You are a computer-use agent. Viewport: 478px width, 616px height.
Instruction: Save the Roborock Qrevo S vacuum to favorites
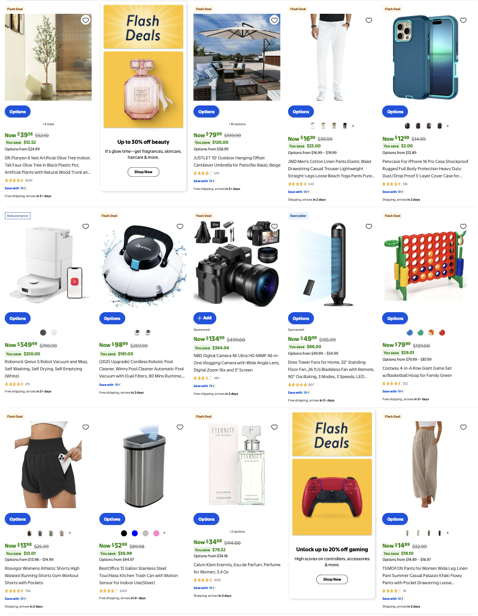coord(86,227)
